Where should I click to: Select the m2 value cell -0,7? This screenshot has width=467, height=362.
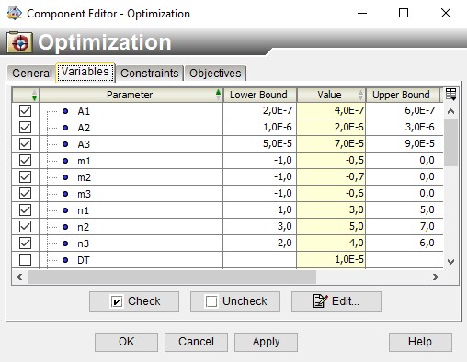coord(331,176)
